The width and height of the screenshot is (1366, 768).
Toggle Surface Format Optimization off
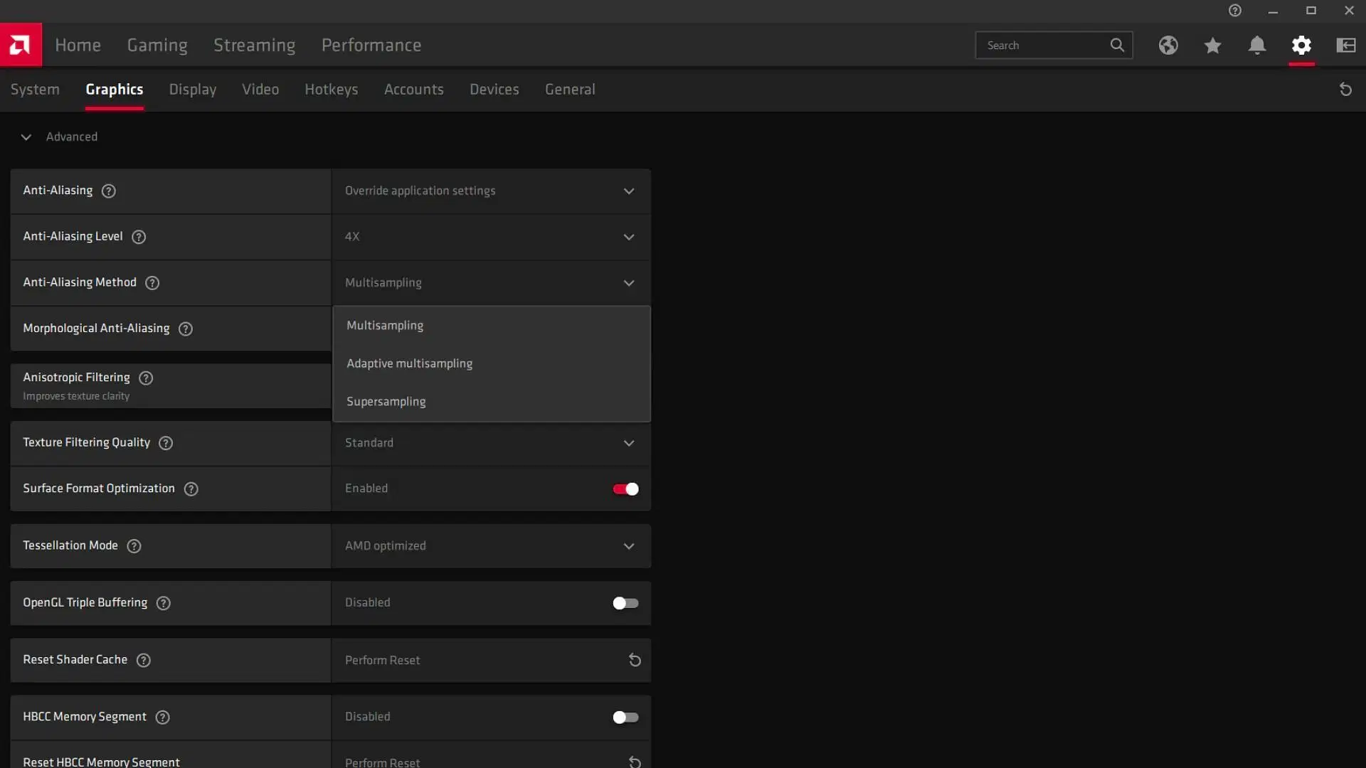tap(626, 489)
